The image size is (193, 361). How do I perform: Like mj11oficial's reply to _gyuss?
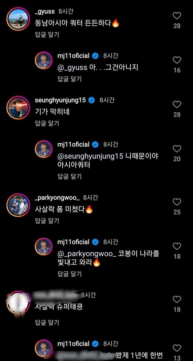[x=177, y=60]
